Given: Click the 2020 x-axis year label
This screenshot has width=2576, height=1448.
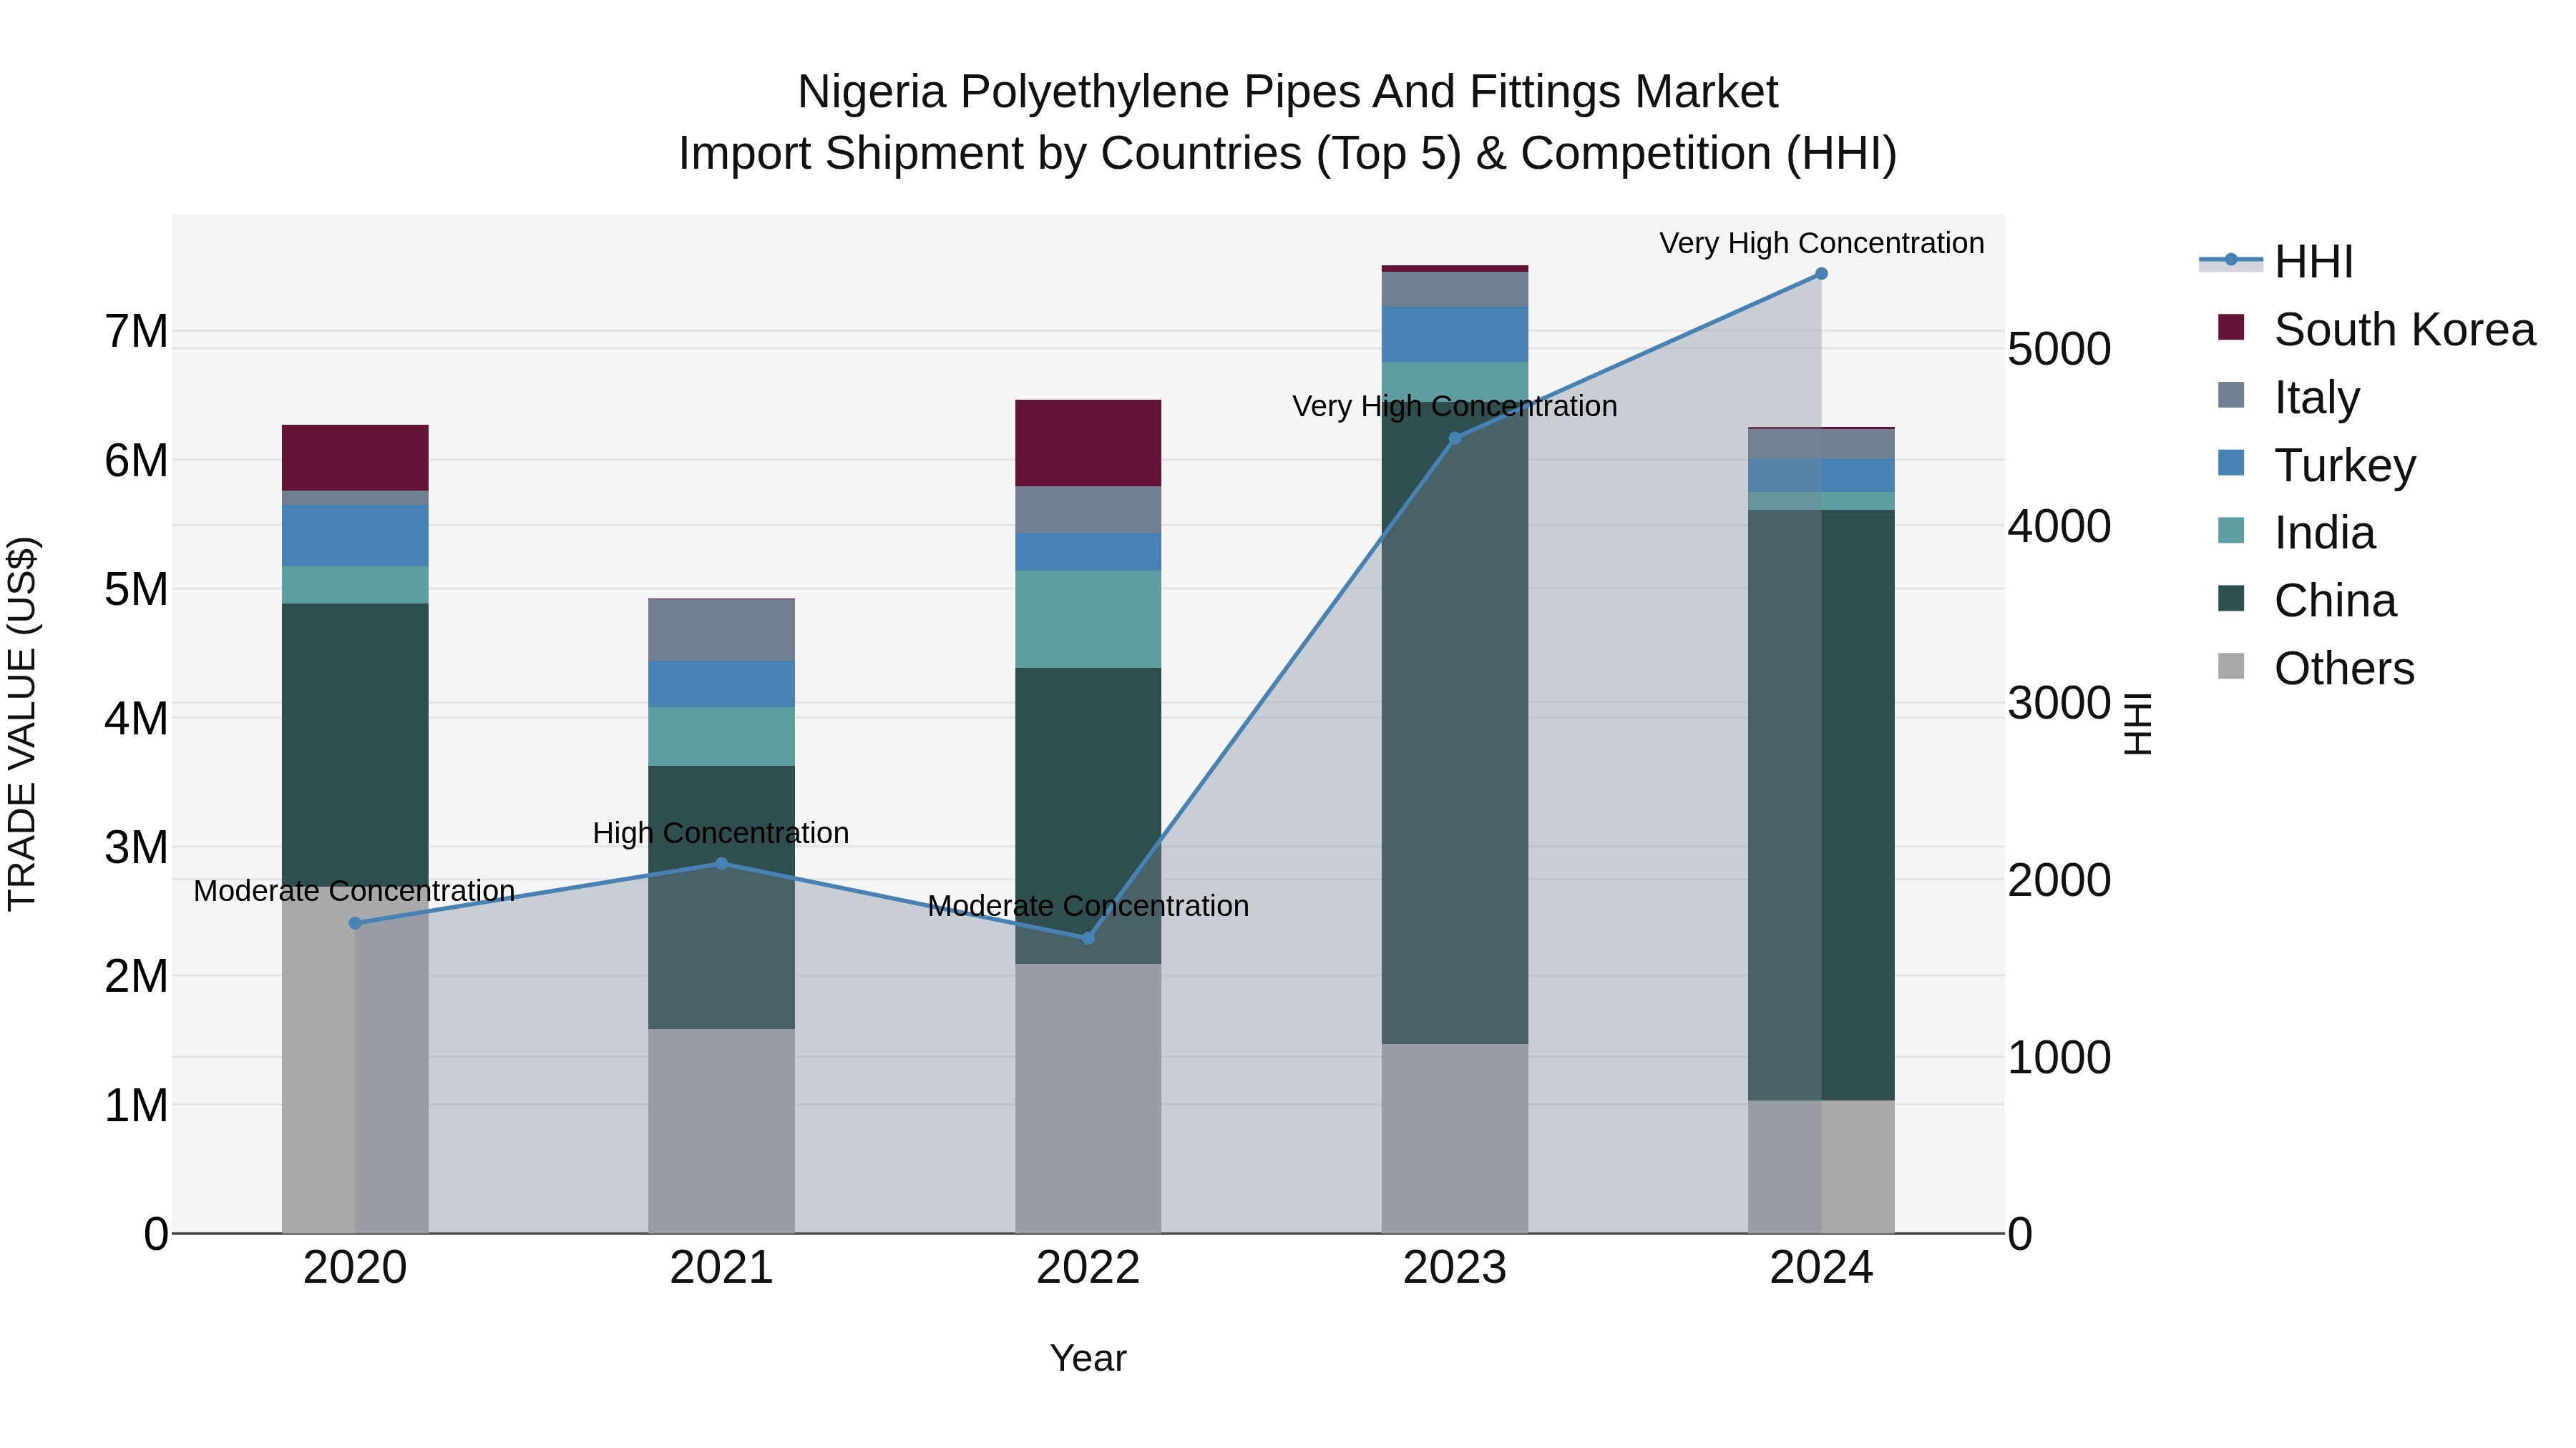Looking at the screenshot, I should (355, 1268).
